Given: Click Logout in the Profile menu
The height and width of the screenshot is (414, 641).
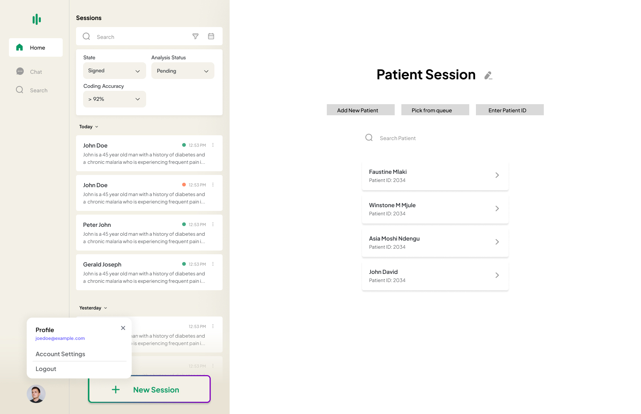Looking at the screenshot, I should tap(46, 369).
